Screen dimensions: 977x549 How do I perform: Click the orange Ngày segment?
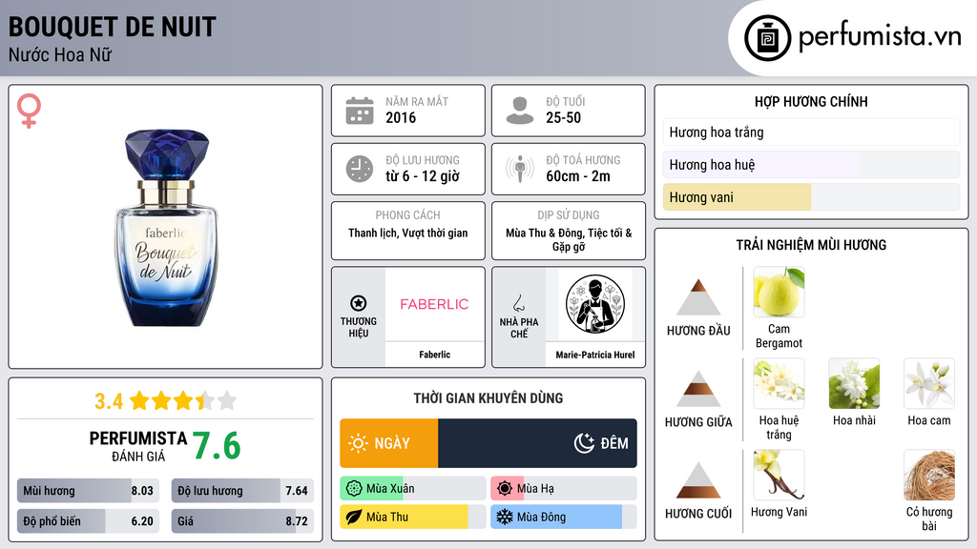(x=389, y=443)
